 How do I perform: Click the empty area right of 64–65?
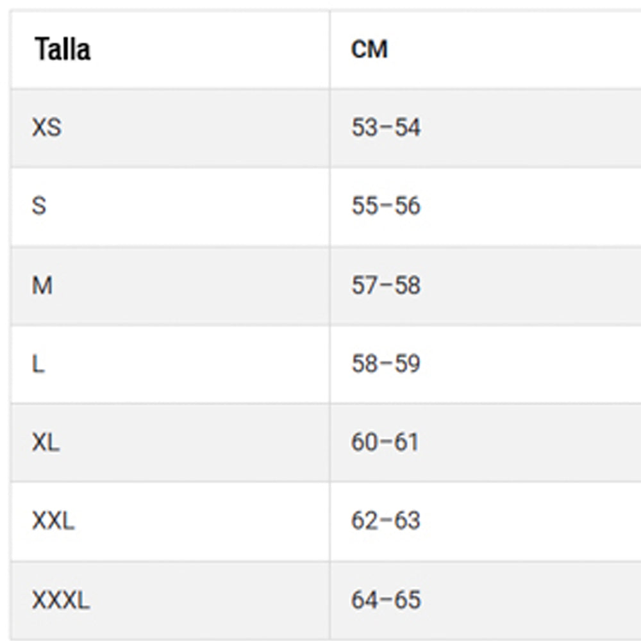coord(532,601)
